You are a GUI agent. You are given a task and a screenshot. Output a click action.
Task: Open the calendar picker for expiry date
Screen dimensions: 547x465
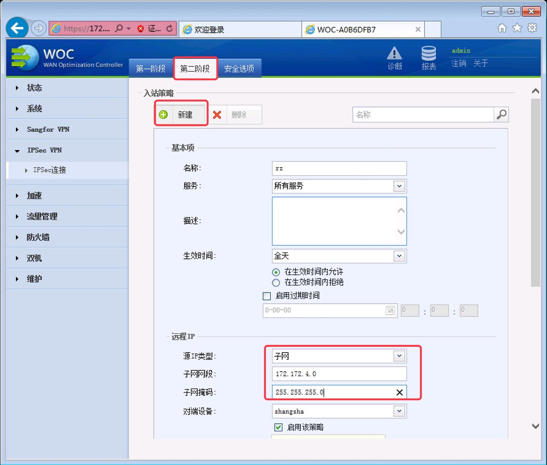pyautogui.click(x=390, y=310)
